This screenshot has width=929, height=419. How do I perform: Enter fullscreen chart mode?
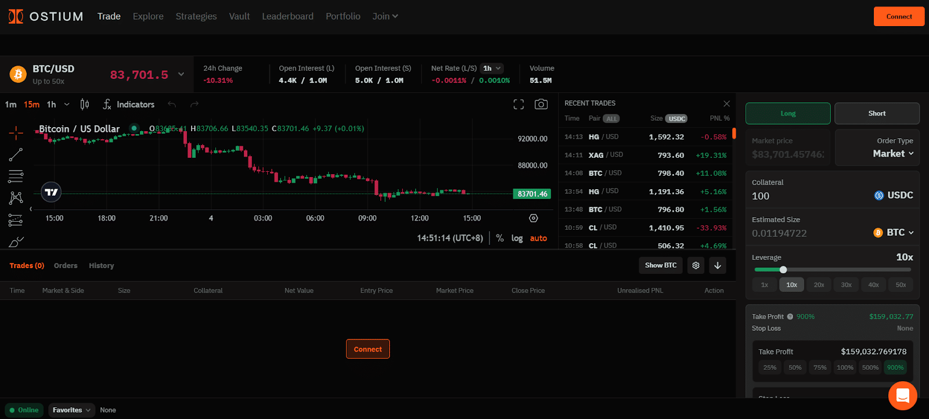coord(518,104)
